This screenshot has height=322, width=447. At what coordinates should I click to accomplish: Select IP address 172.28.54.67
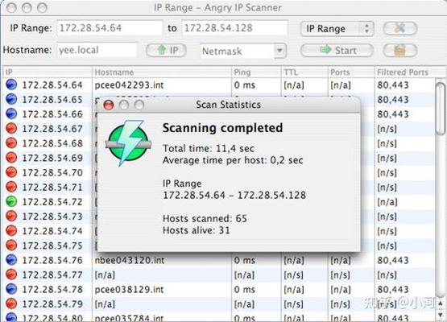coord(52,129)
